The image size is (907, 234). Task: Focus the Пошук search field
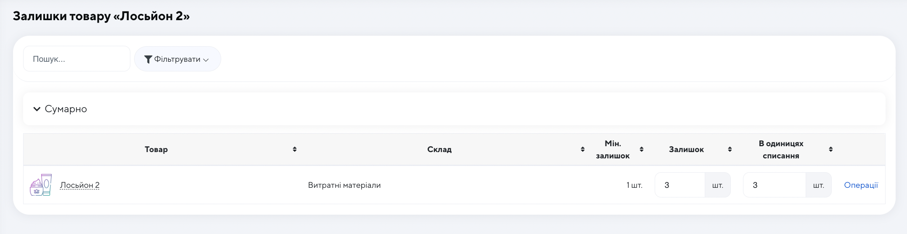tap(77, 59)
